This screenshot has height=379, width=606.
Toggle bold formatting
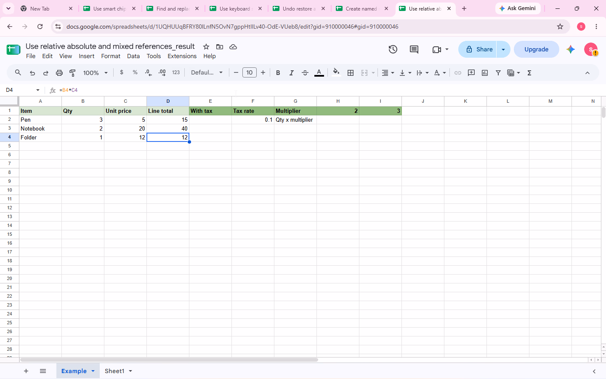pyautogui.click(x=278, y=73)
